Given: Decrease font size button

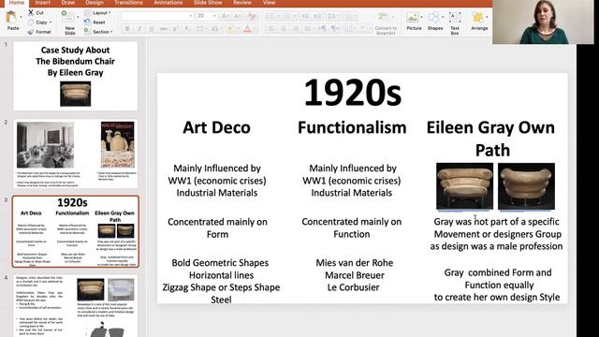Looking at the screenshot, I should click(237, 16).
